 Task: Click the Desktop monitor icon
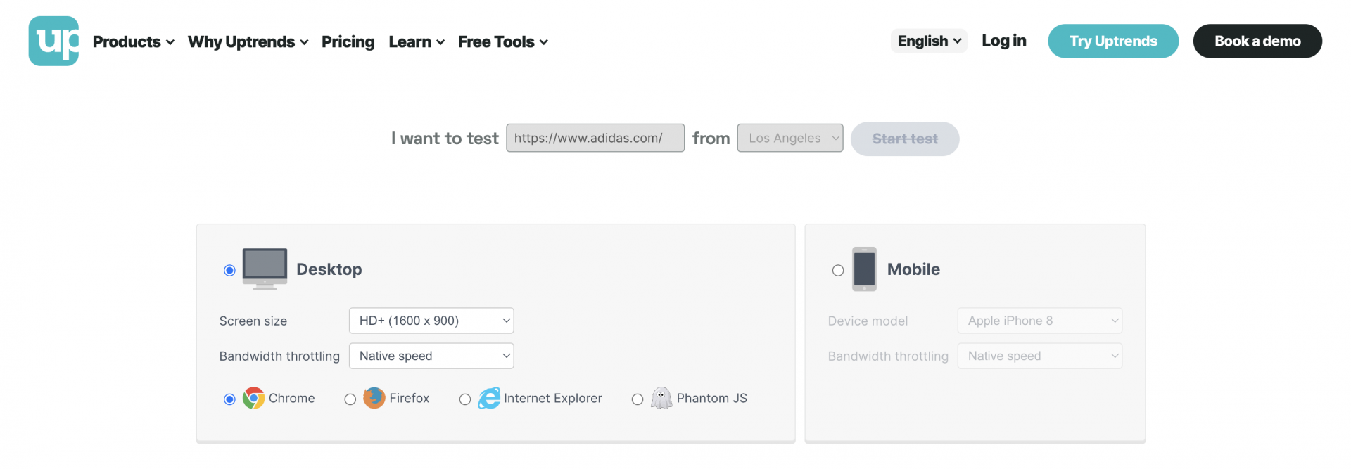(264, 269)
